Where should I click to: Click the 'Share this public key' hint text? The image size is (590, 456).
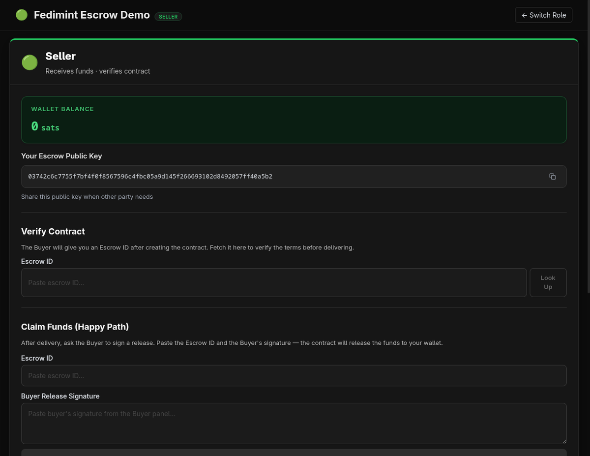tap(87, 197)
